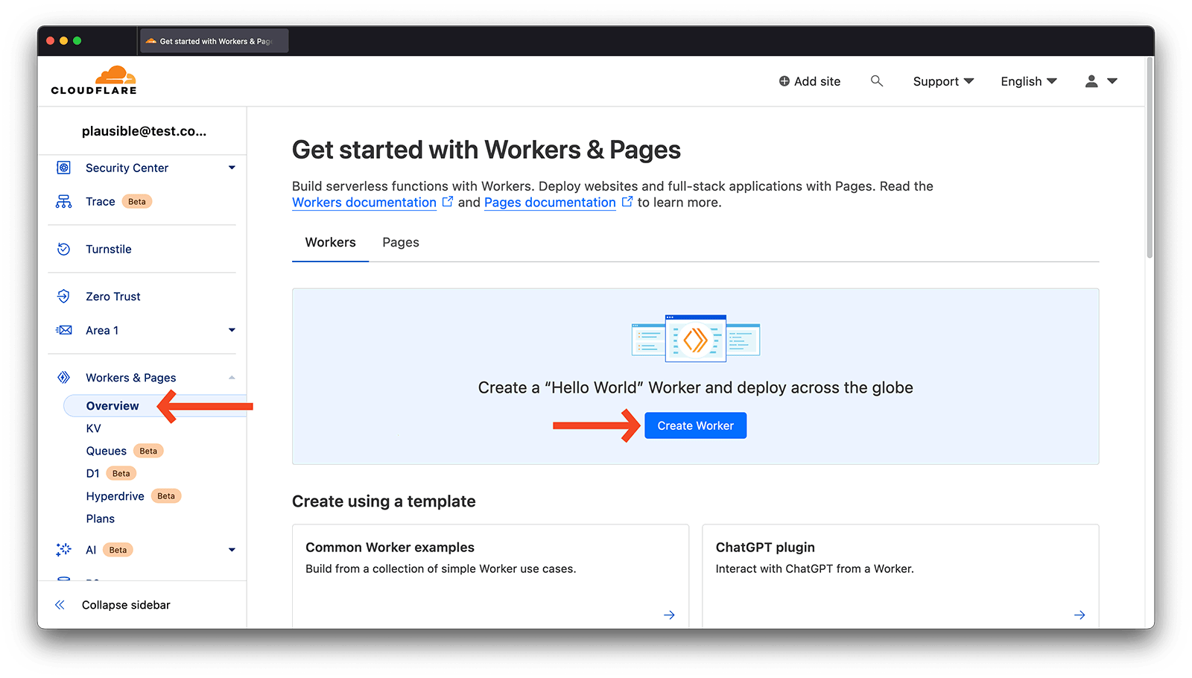Open Security Center label

127,168
